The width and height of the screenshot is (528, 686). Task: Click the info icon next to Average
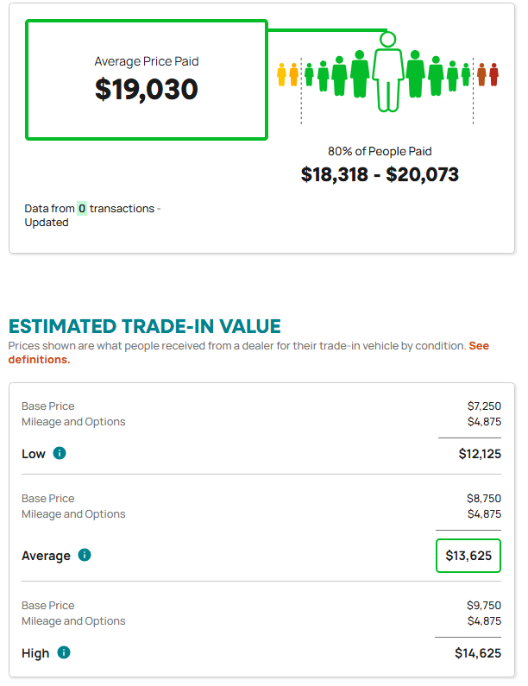(x=85, y=555)
